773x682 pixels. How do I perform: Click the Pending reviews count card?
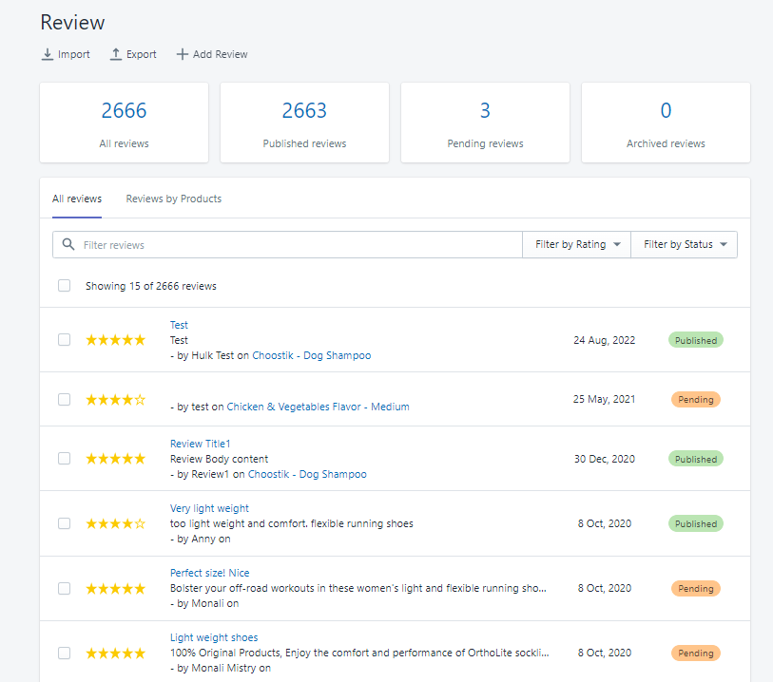(485, 123)
